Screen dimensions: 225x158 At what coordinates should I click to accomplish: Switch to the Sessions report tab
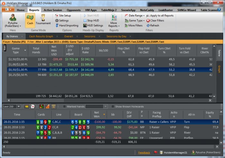(x=90, y=36)
